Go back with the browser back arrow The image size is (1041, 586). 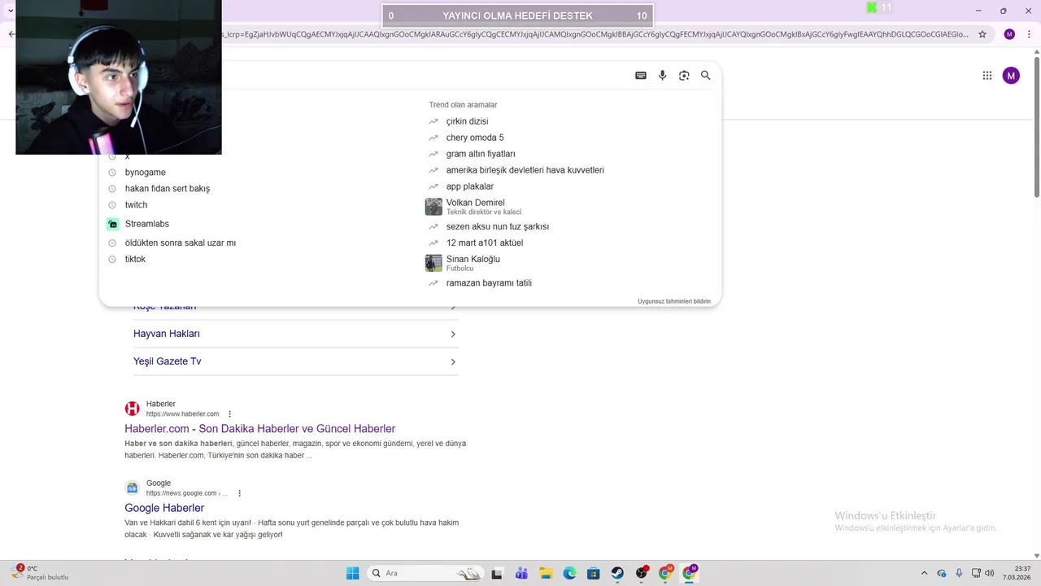pyautogui.click(x=11, y=34)
